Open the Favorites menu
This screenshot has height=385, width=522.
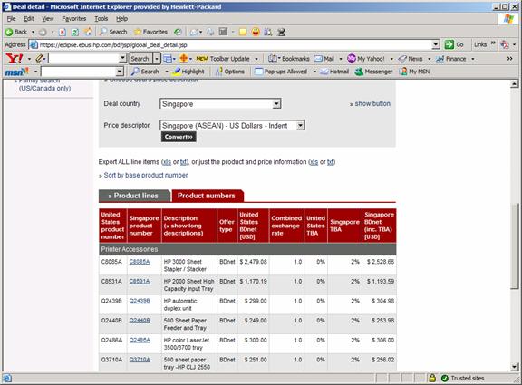[x=74, y=19]
